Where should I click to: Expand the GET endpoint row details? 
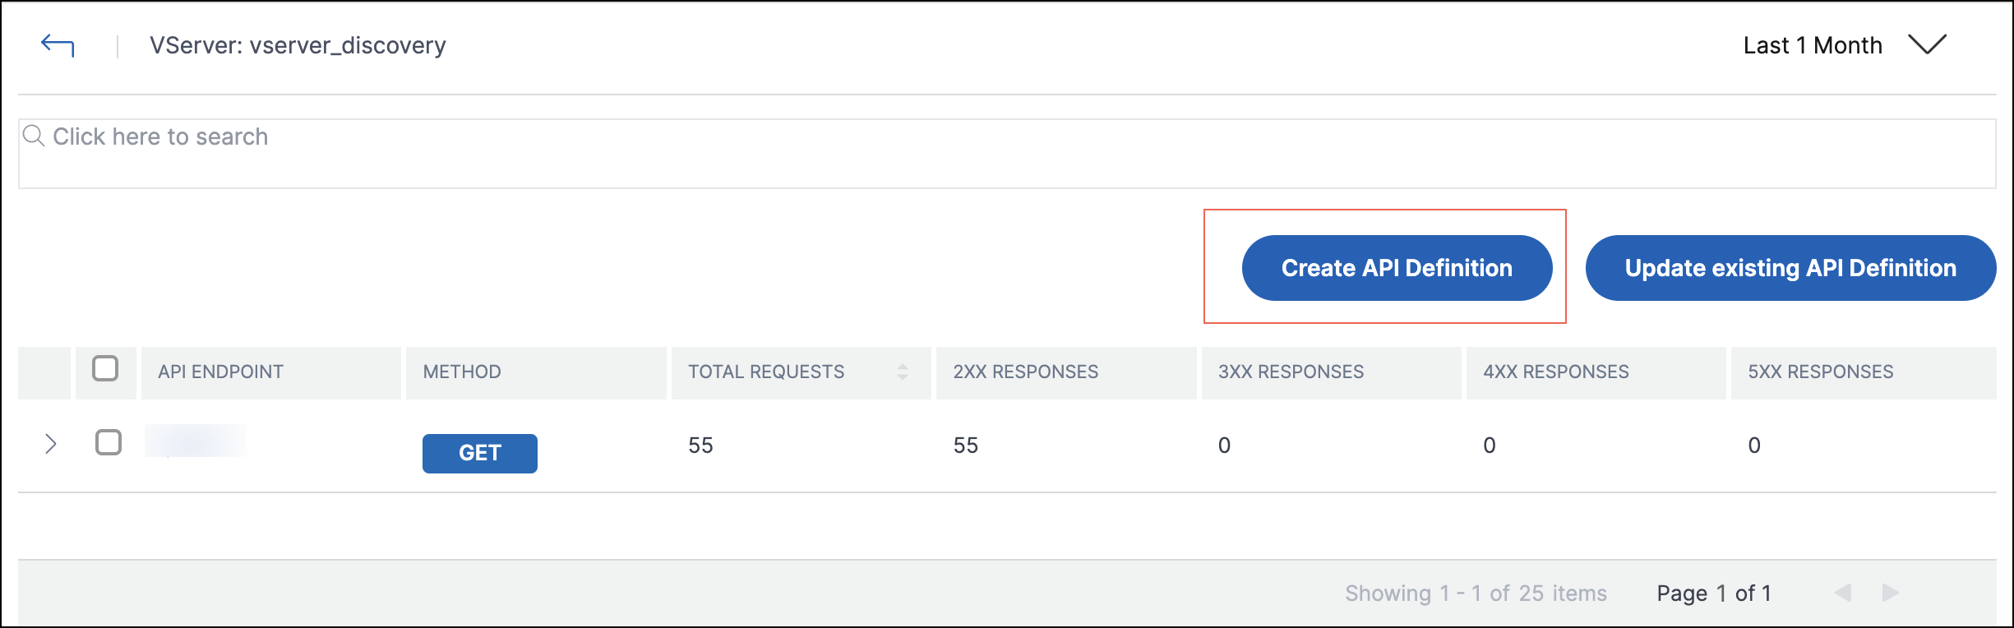(51, 444)
